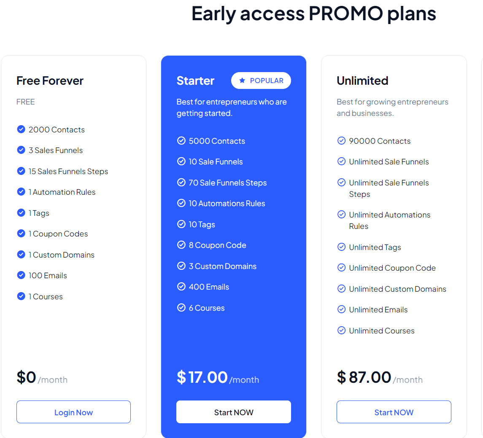Screen dimensions: 483x438
Task: Click the Login Now button
Action: click(74, 412)
